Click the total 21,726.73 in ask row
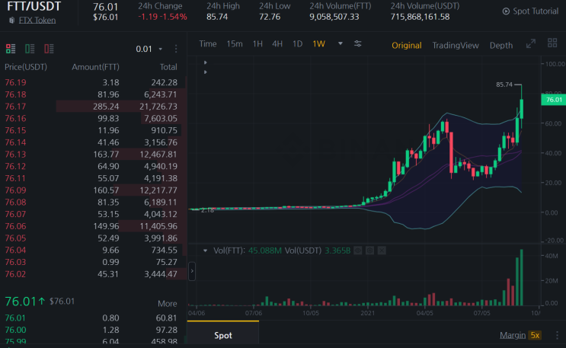Viewport: 566px width, 348px height. pyautogui.click(x=158, y=107)
